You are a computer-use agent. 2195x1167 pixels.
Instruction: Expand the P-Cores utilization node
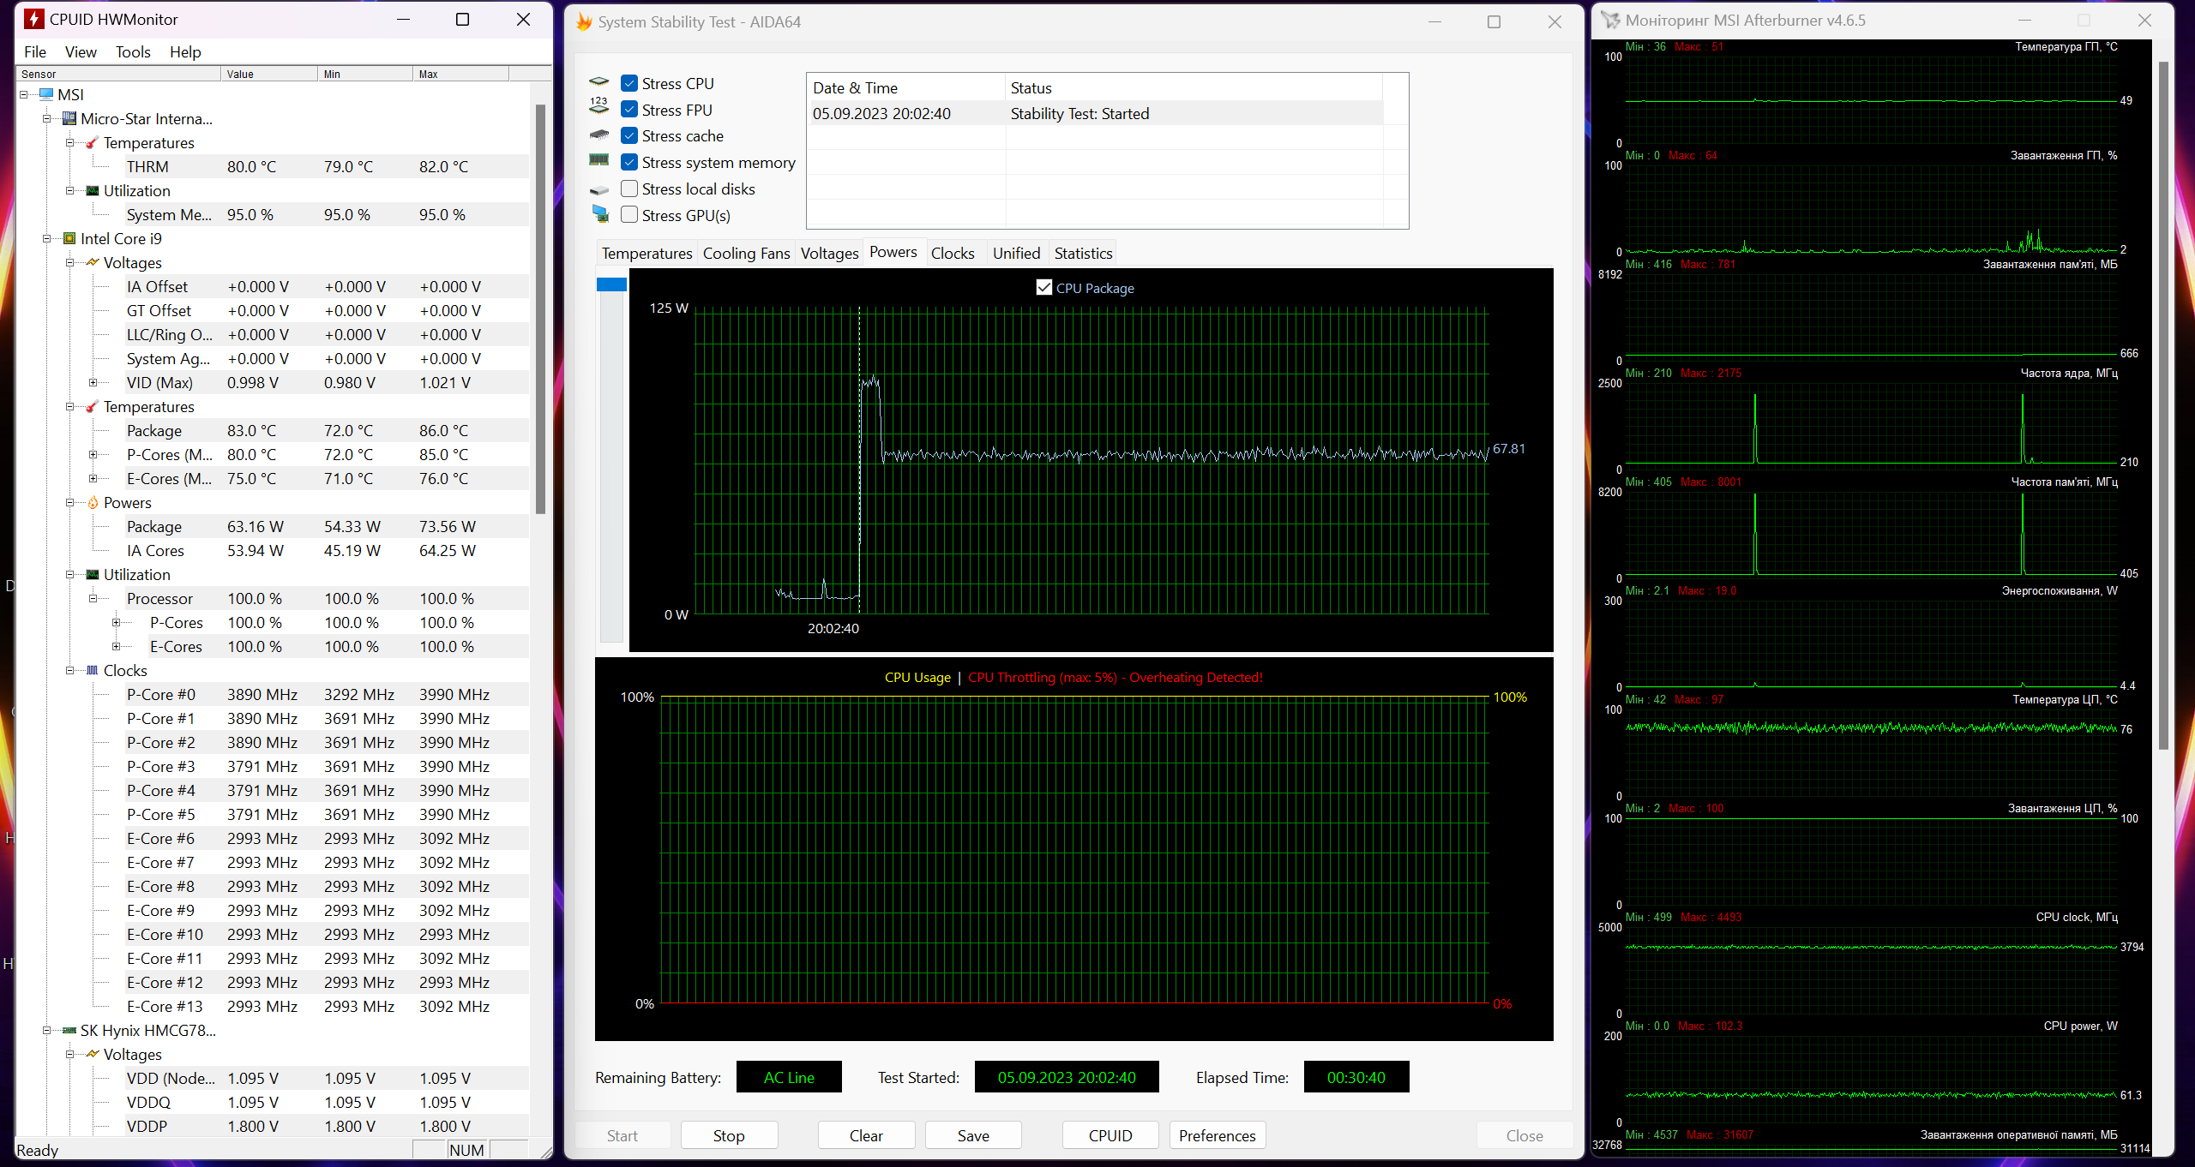pyautogui.click(x=117, y=622)
